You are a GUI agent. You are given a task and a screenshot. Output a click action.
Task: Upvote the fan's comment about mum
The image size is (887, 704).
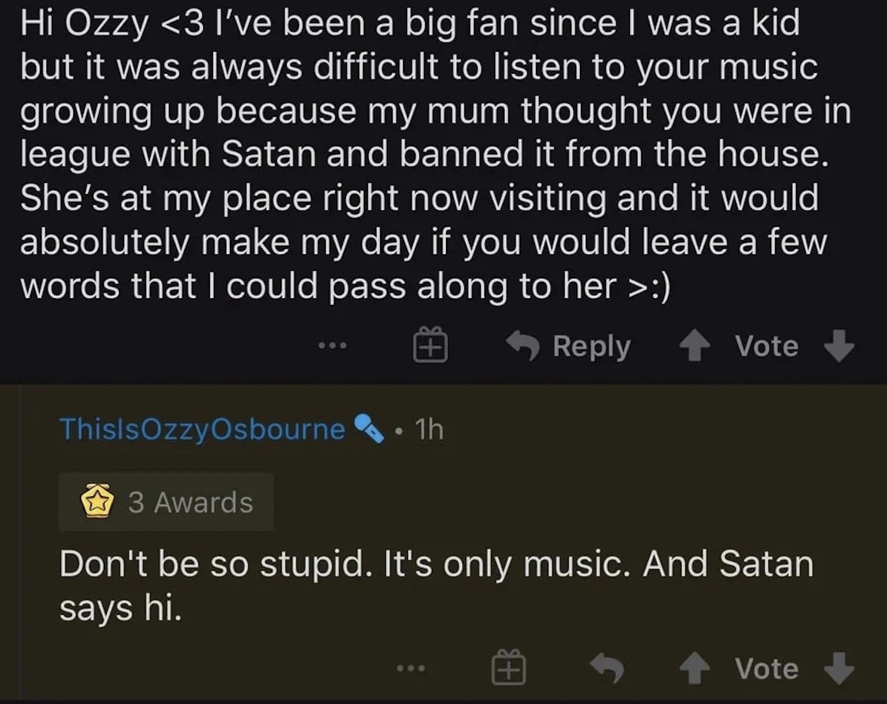694,346
